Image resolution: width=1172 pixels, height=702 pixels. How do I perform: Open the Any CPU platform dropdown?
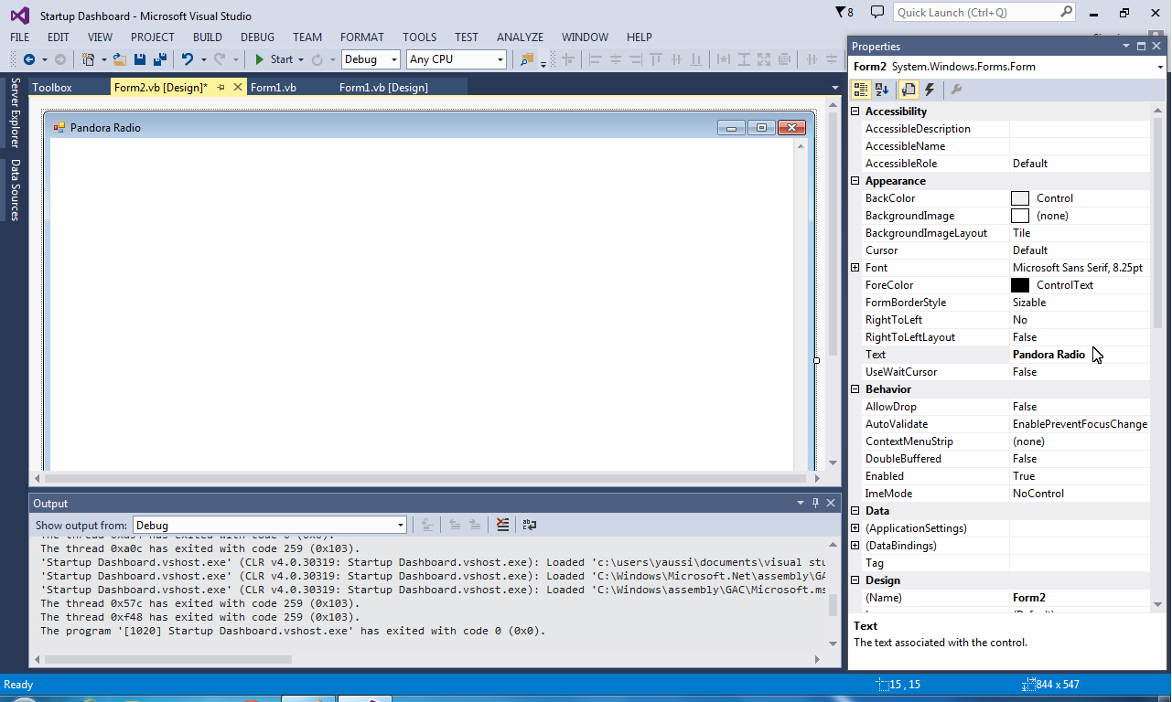457,59
